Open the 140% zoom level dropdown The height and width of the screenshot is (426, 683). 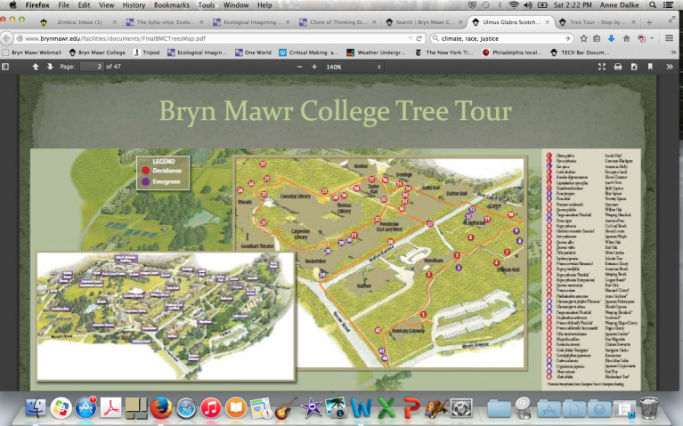pyautogui.click(x=353, y=67)
